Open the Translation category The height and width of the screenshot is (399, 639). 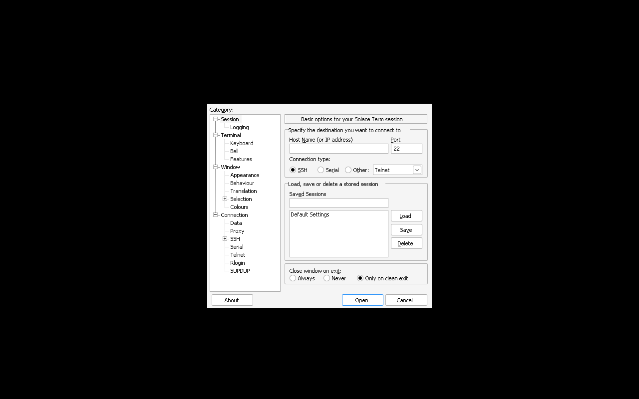click(244, 191)
